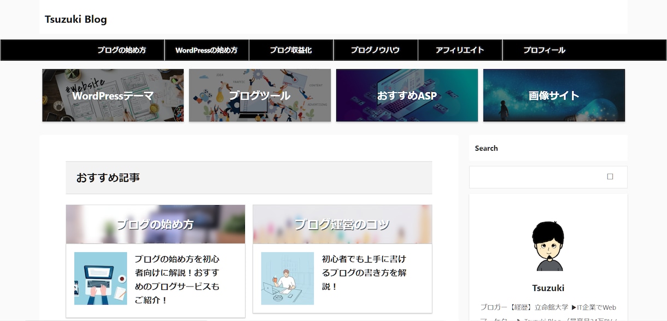Image resolution: width=667 pixels, height=321 pixels.
Task: Open the ブログツール banner
Action: (x=260, y=96)
